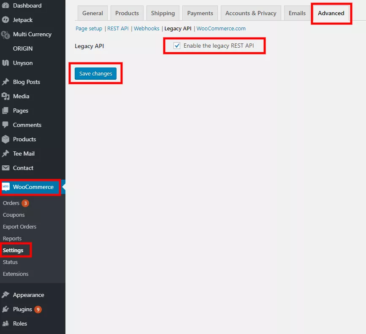Click the Appearance paintbrush icon
This screenshot has height=334, width=366.
pos(5,295)
